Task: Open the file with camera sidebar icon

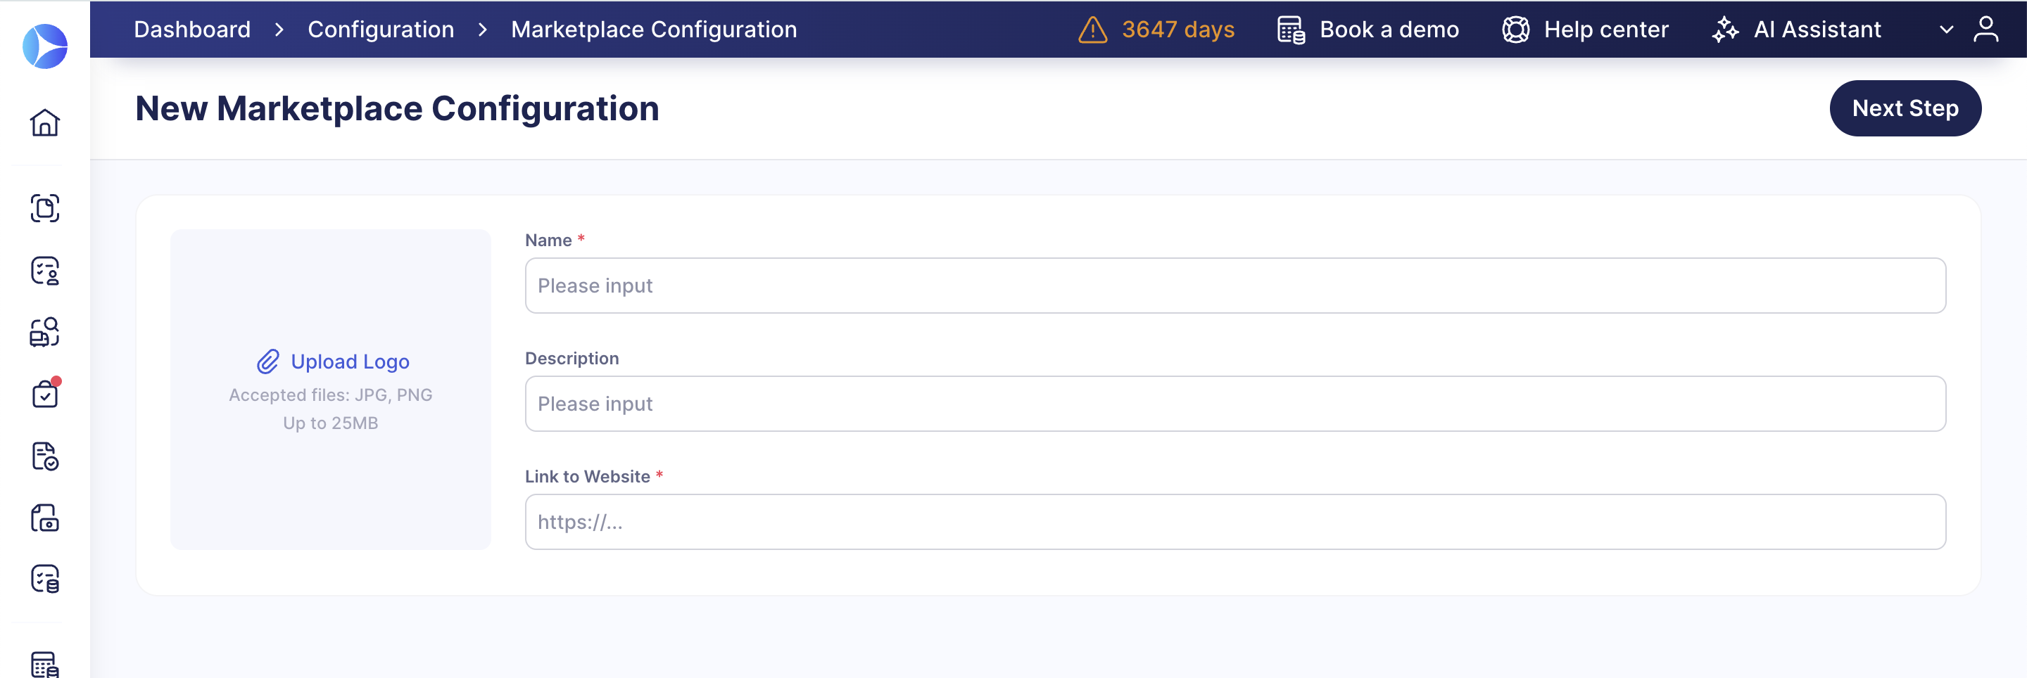Action: [45, 518]
